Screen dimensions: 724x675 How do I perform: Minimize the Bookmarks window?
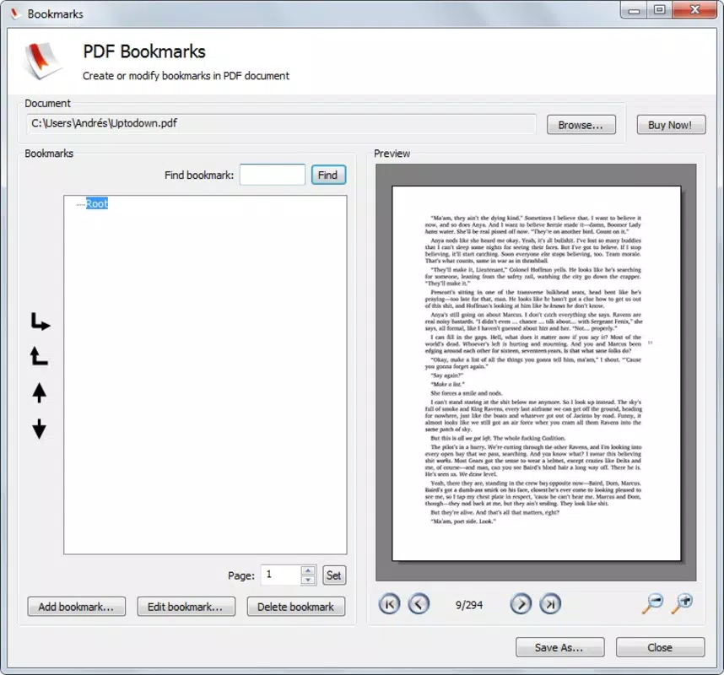click(x=634, y=10)
